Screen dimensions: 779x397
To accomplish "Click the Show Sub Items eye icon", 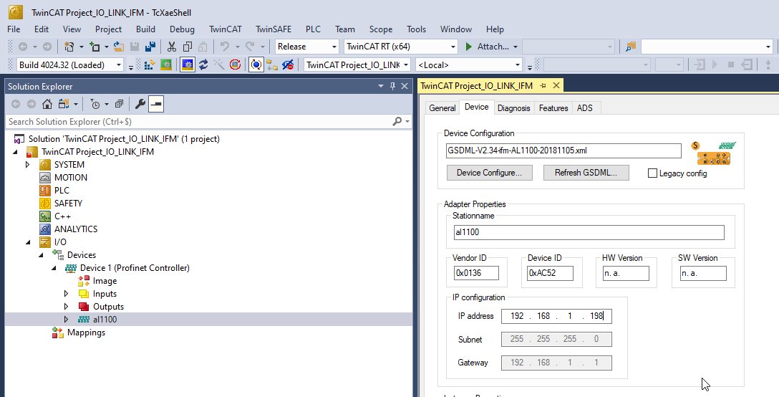I will point(288,64).
